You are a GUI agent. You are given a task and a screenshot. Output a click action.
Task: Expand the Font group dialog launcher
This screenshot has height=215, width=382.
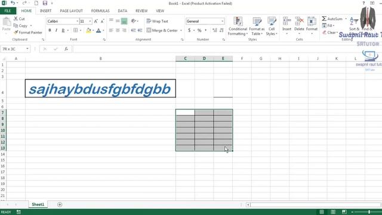(x=104, y=39)
